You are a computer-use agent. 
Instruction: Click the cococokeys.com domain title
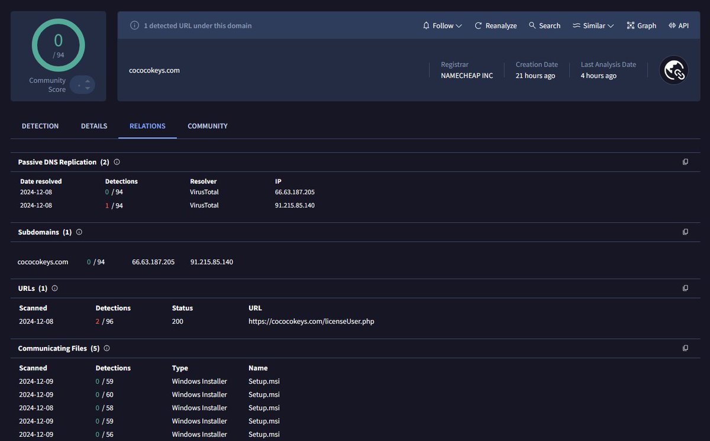(154, 70)
